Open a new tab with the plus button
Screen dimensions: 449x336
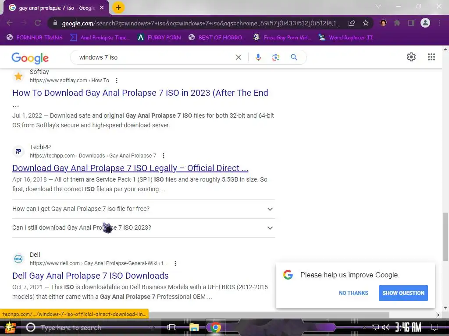tap(118, 8)
